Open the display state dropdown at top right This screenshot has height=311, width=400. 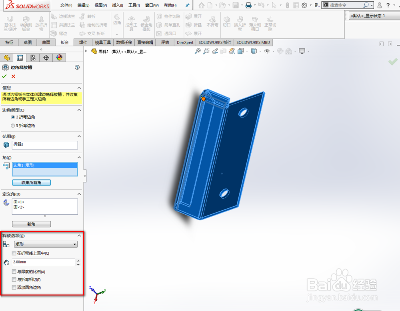[x=374, y=16]
